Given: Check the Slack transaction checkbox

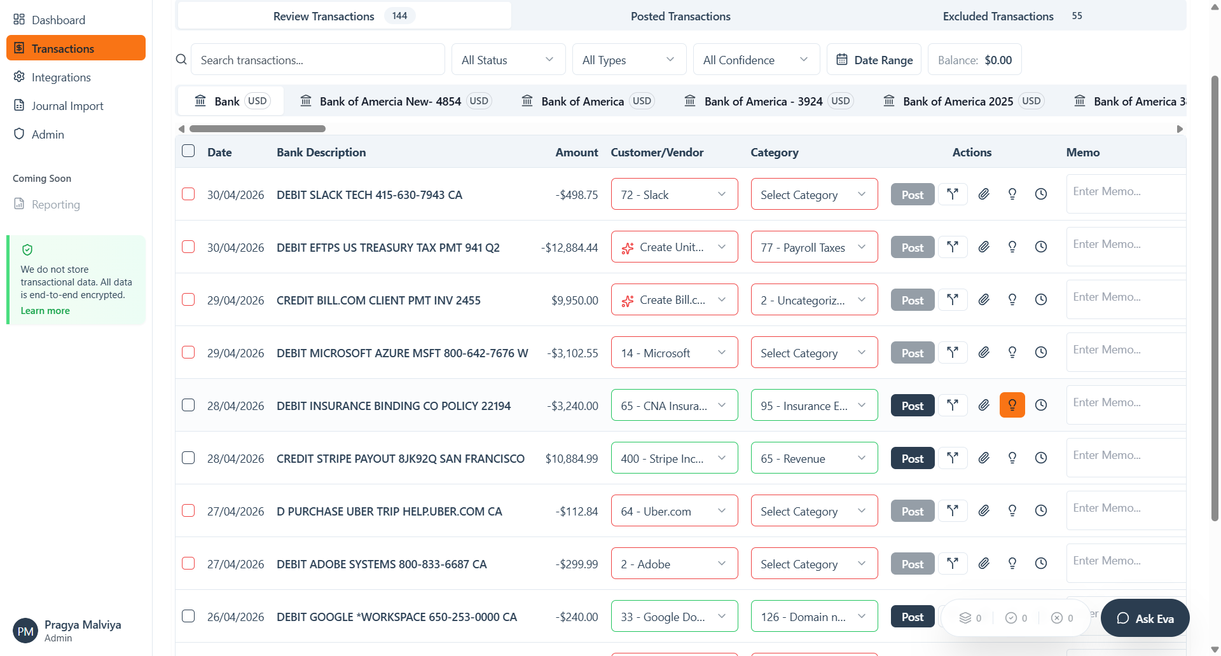Looking at the screenshot, I should pos(188,195).
